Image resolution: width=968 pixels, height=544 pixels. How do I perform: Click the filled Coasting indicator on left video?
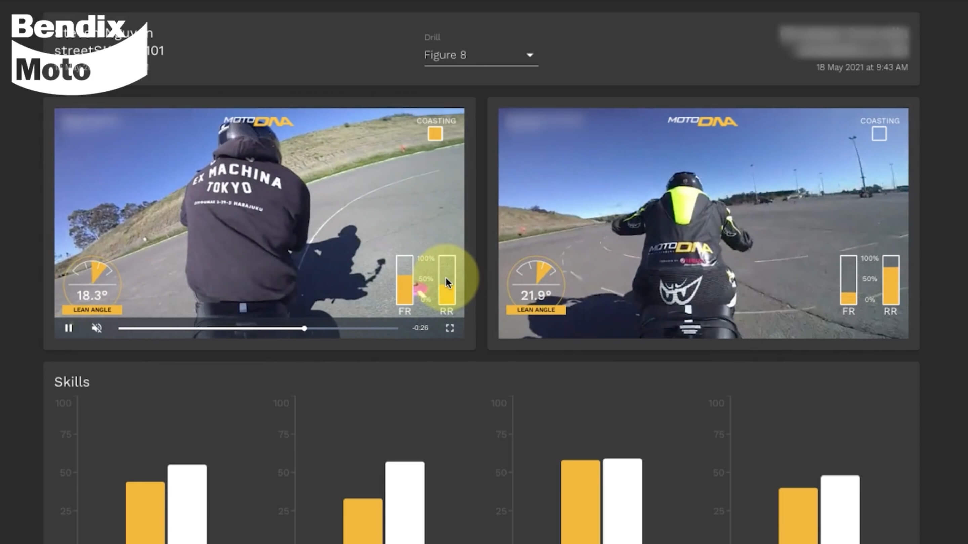[x=435, y=134]
